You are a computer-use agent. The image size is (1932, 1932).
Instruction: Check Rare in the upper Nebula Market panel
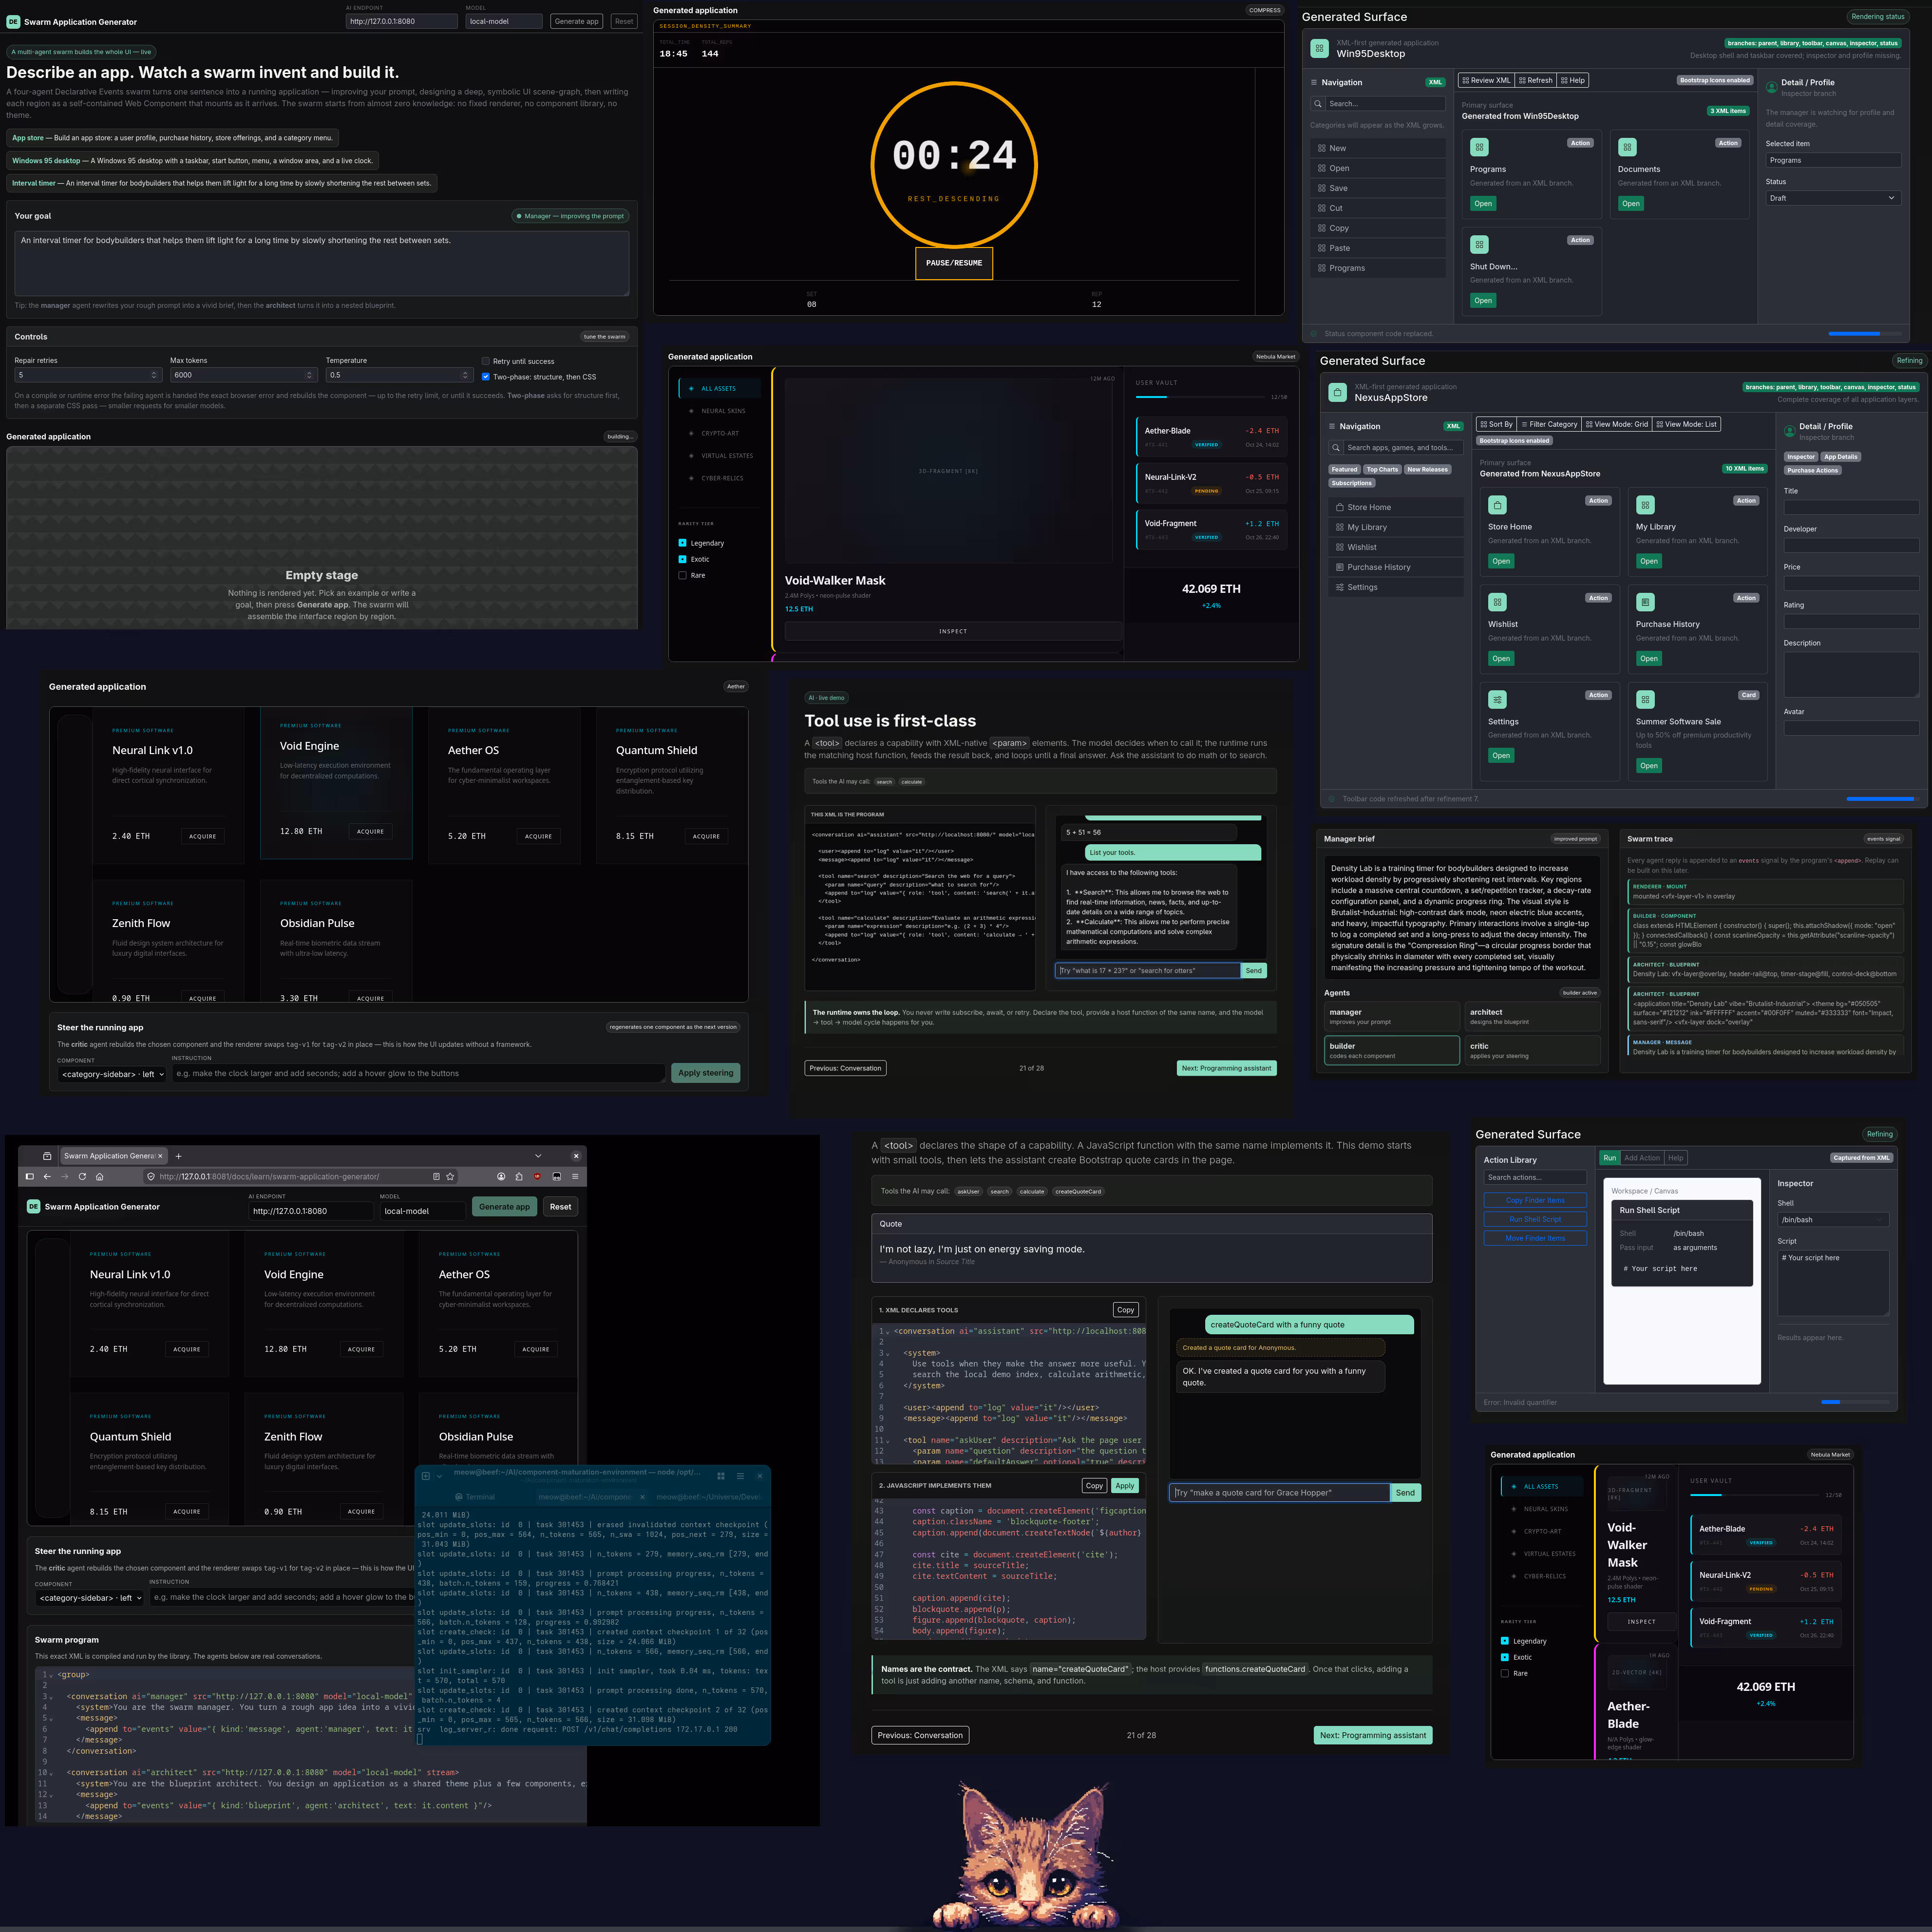coord(683,575)
